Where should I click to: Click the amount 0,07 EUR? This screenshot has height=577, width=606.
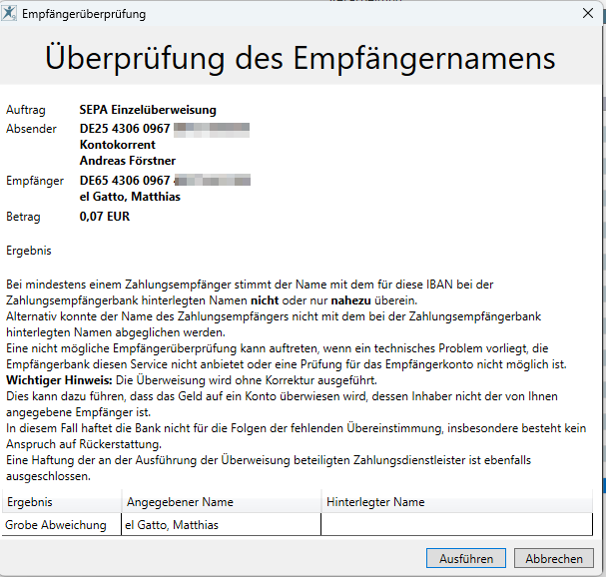105,215
